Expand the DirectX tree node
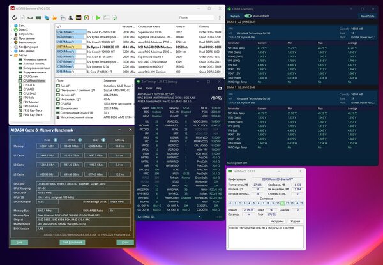 tap(11, 29)
